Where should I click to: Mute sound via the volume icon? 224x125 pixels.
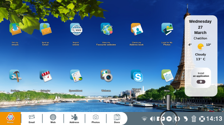pyautogui.click(x=152, y=119)
